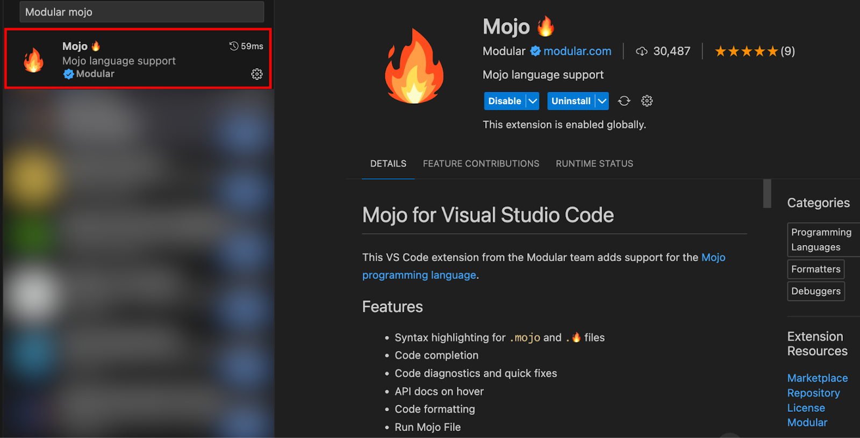
Task: Click 'Code formatting' bullet
Action: click(435, 410)
